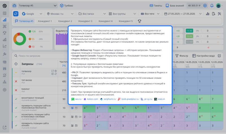Click the briefcase project icon
This screenshot has height=134, width=226.
[14, 6]
